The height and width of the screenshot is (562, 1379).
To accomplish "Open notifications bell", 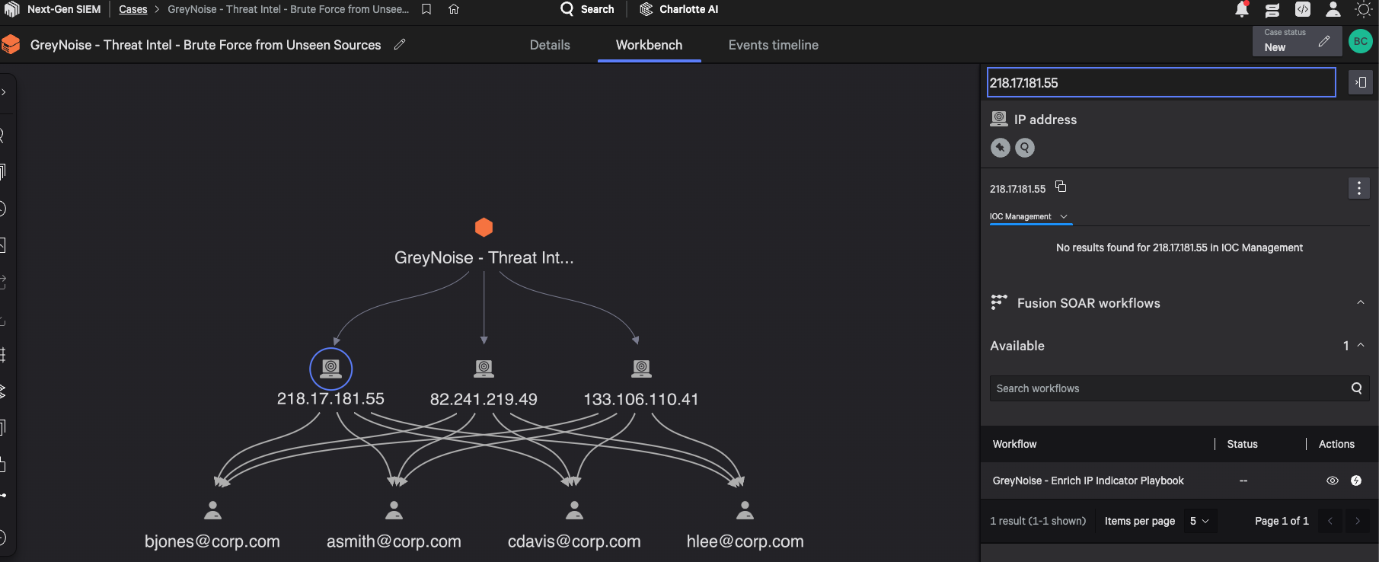I will pos(1242,9).
